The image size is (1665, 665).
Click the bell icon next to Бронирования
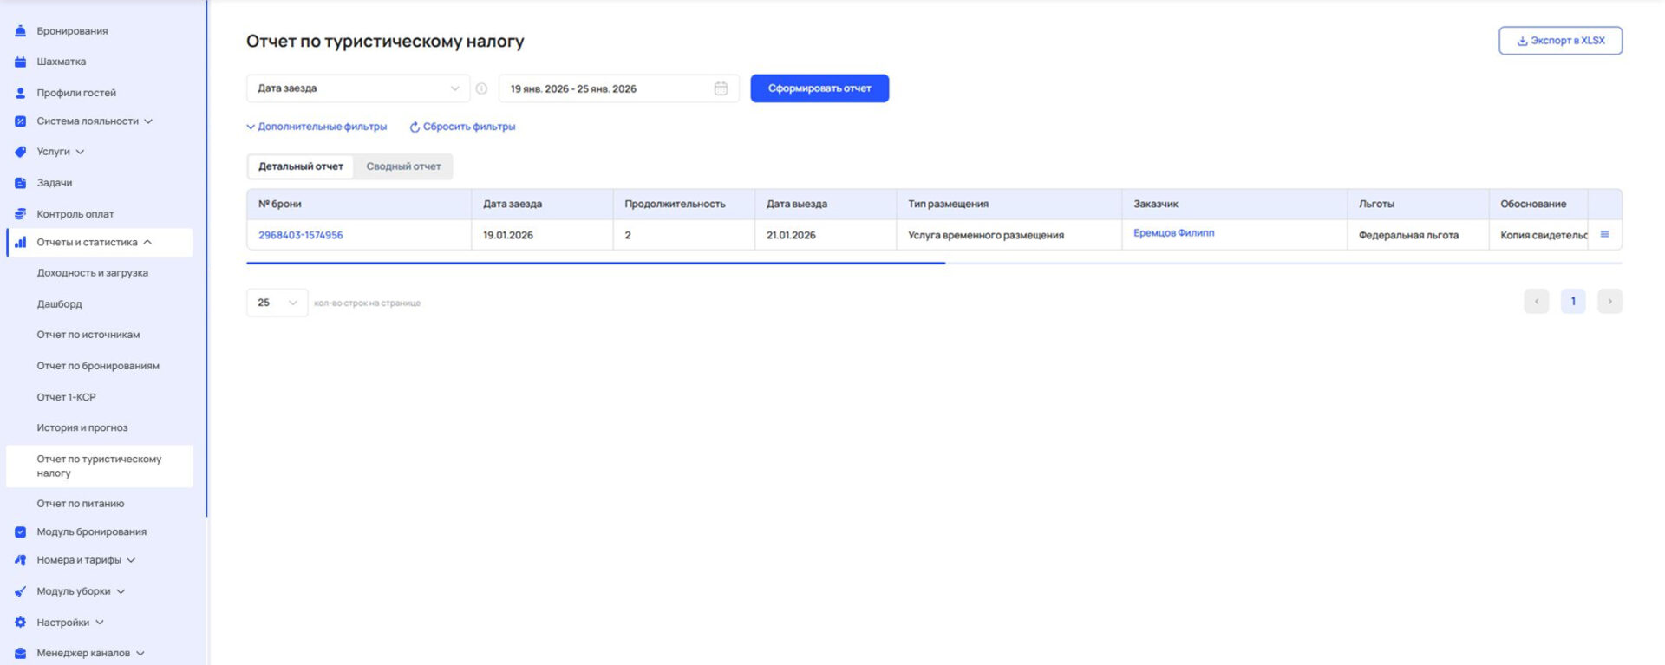tap(20, 31)
